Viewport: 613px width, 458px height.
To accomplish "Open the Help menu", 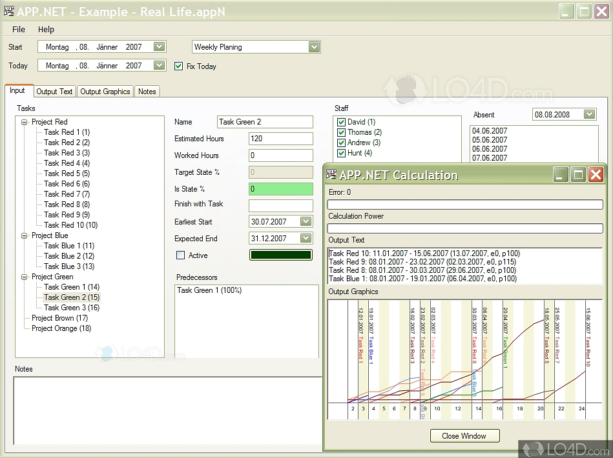I will point(46,29).
